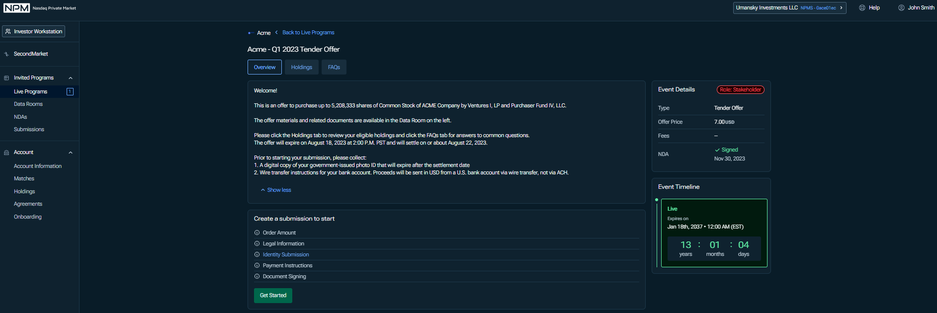This screenshot has width=937, height=313.
Task: Open SecondMarket in the sidebar
Action: click(31, 54)
